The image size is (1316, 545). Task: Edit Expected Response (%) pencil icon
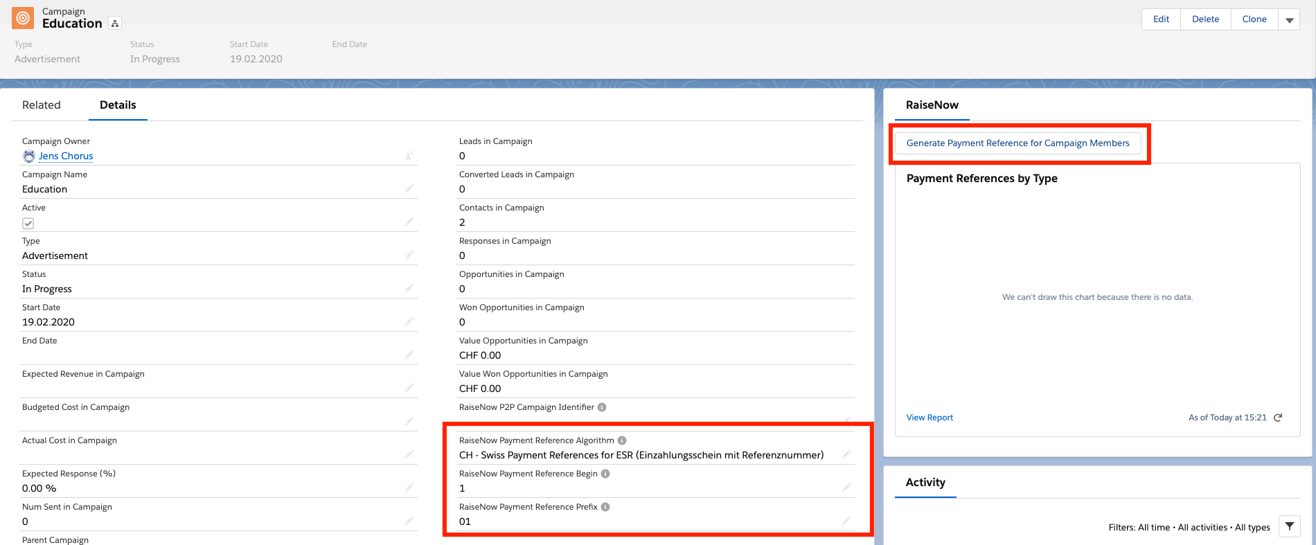409,488
